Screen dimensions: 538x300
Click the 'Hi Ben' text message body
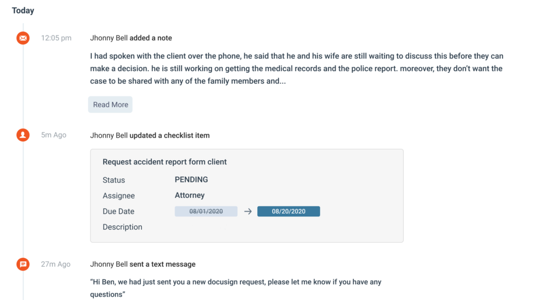236,288
